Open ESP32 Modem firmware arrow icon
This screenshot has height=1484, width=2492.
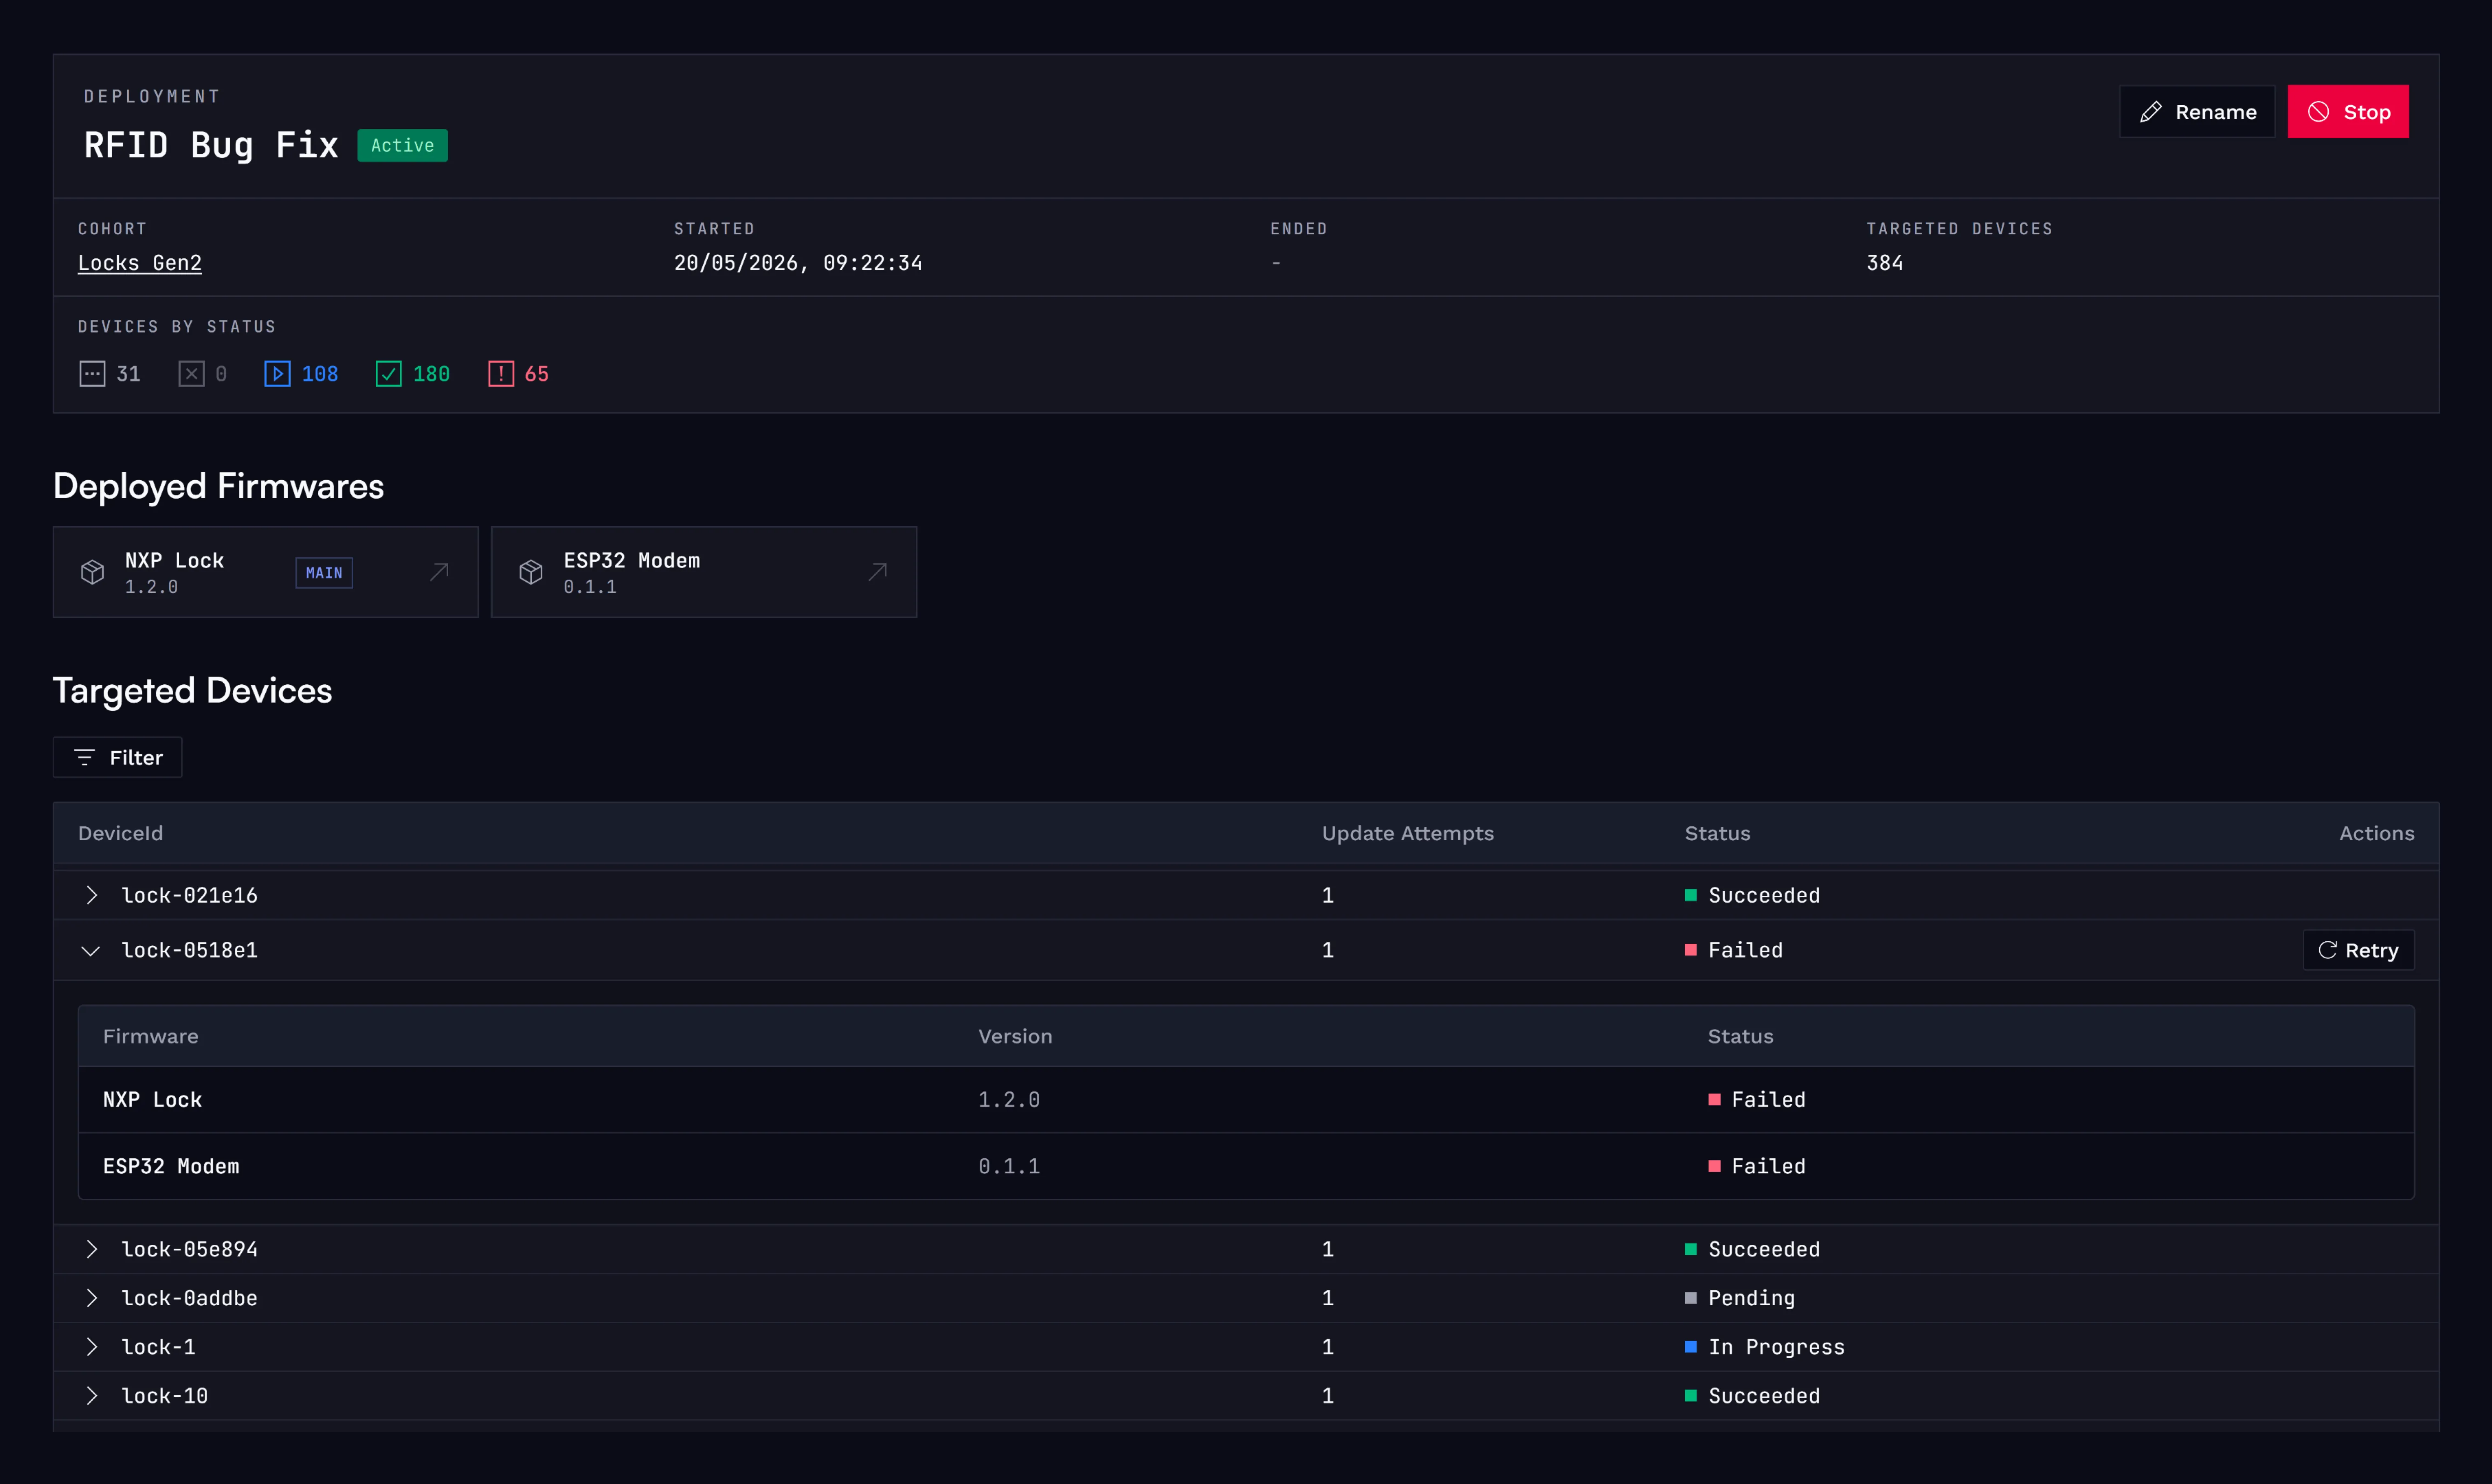878,572
